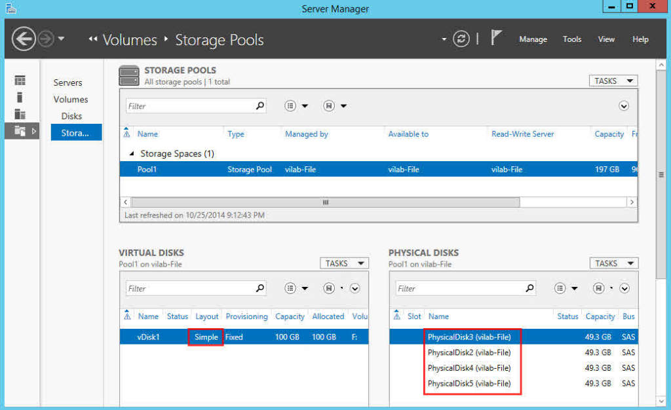The height and width of the screenshot is (410, 671).
Task: Open the View menu
Action: (x=606, y=39)
